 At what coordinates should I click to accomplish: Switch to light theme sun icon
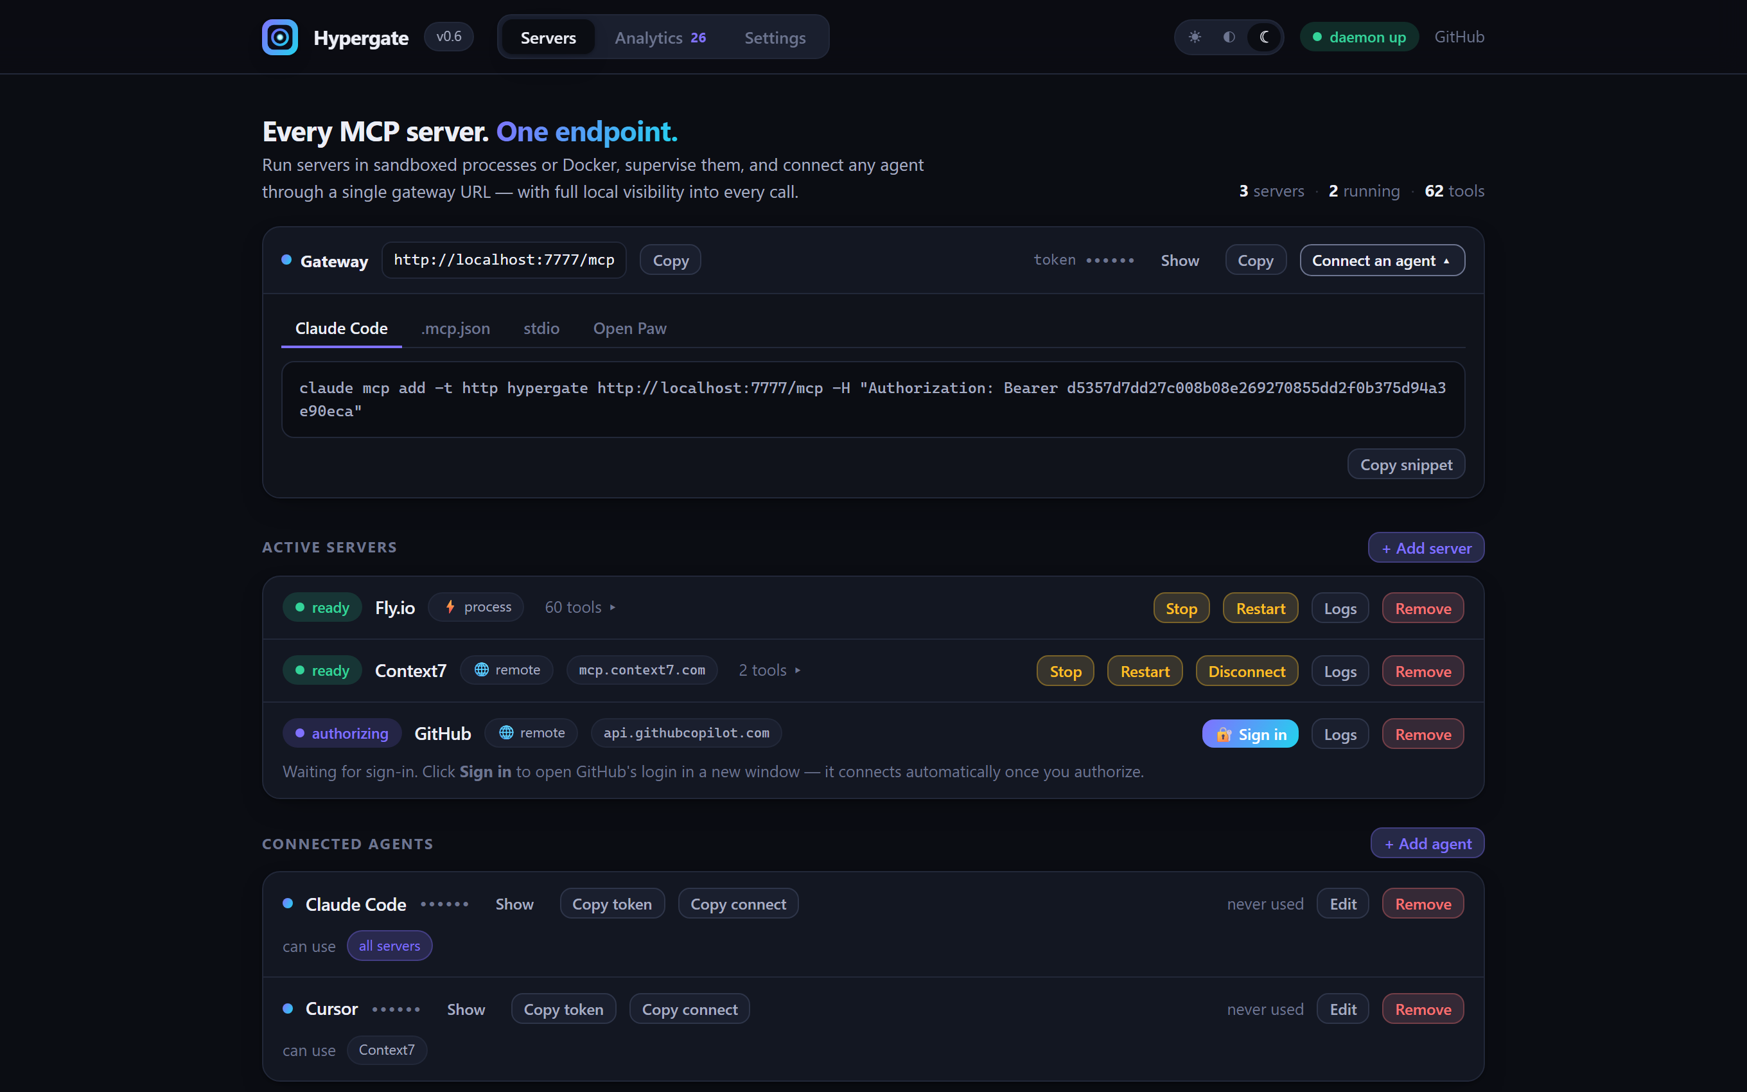[1195, 37]
